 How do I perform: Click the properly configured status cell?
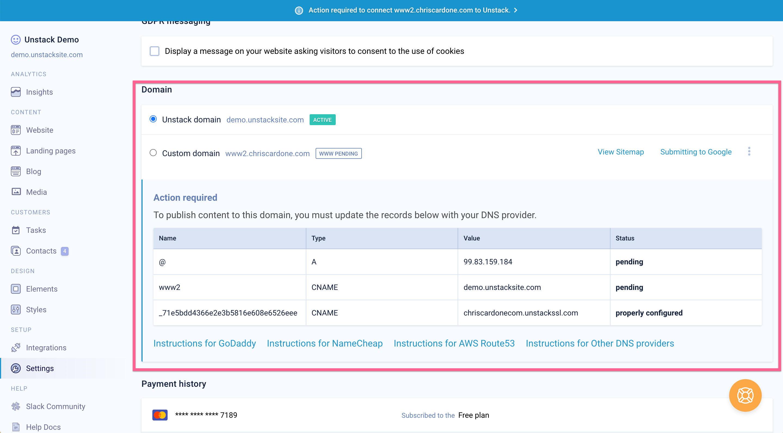[686, 313]
